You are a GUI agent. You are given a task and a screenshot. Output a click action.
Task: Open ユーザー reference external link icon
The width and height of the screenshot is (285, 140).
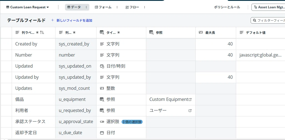pos(190,111)
